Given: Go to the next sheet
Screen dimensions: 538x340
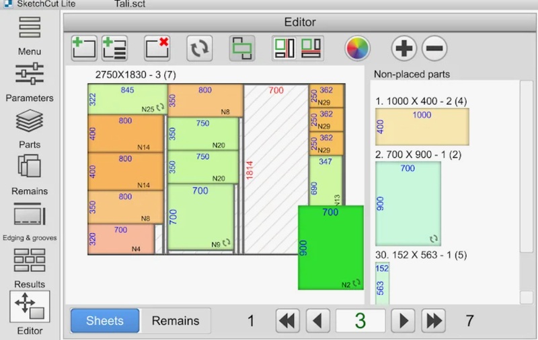Looking at the screenshot, I should pyautogui.click(x=403, y=320).
